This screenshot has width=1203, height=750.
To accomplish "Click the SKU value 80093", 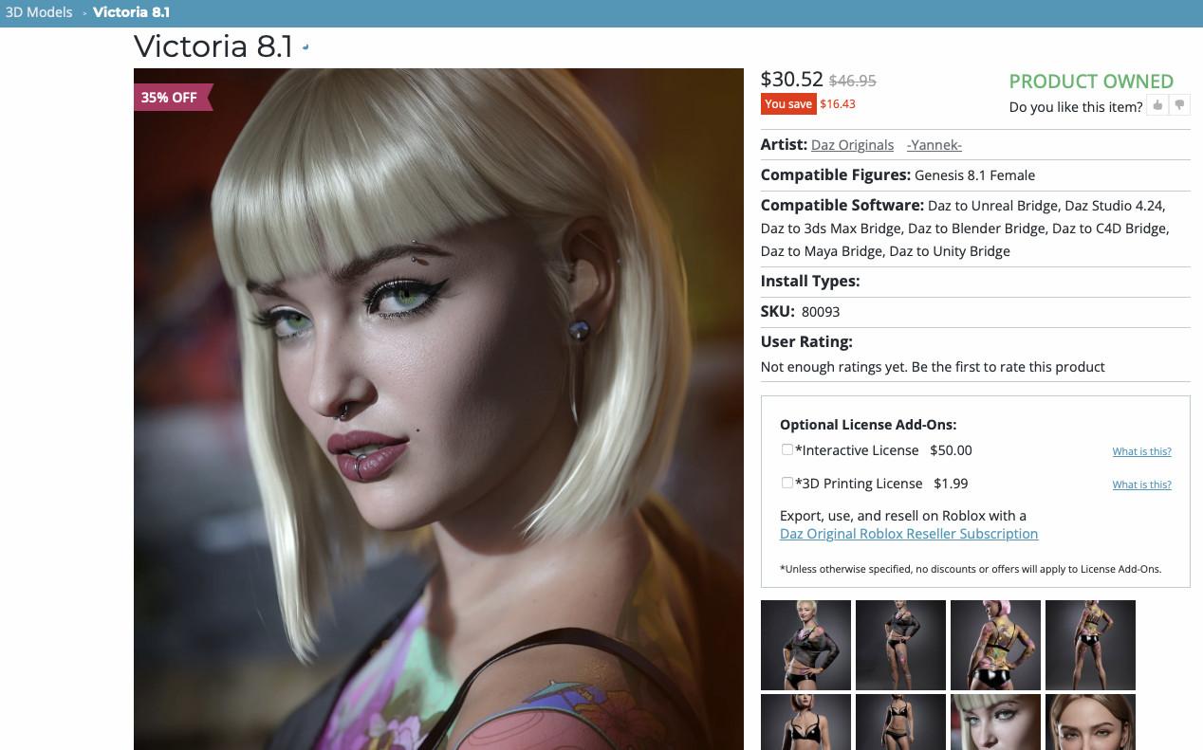I will 821,312.
